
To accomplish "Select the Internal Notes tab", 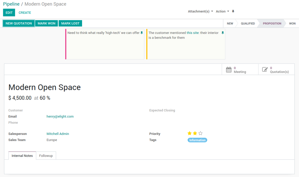I will [22, 156].
